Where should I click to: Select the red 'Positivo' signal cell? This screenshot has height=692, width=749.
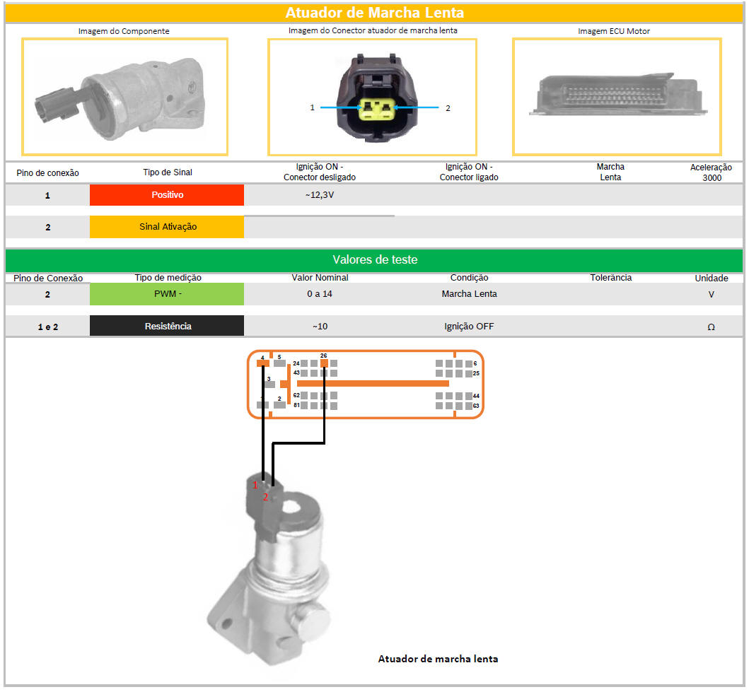pyautogui.click(x=167, y=194)
